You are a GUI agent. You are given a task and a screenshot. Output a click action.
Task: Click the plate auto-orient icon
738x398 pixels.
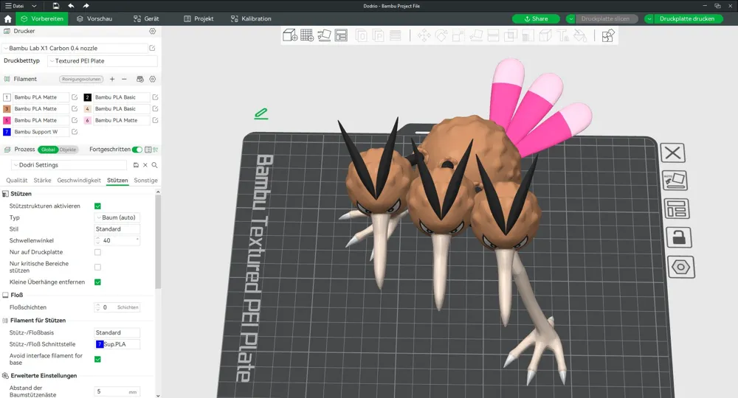[x=675, y=181]
